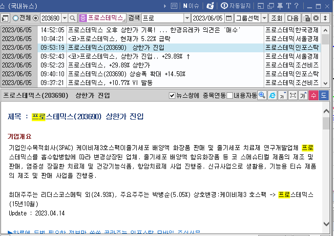Click the zoom magnifier plus icon
Viewport: 334px width, 236px height.
coord(262,95)
